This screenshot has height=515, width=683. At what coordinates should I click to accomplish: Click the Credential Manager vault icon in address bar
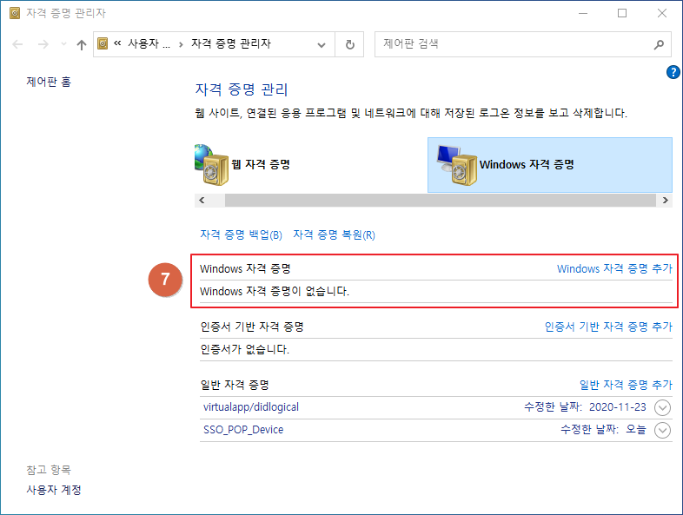(103, 43)
